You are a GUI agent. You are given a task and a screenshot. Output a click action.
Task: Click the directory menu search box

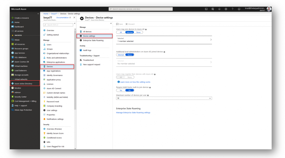(x=58, y=25)
